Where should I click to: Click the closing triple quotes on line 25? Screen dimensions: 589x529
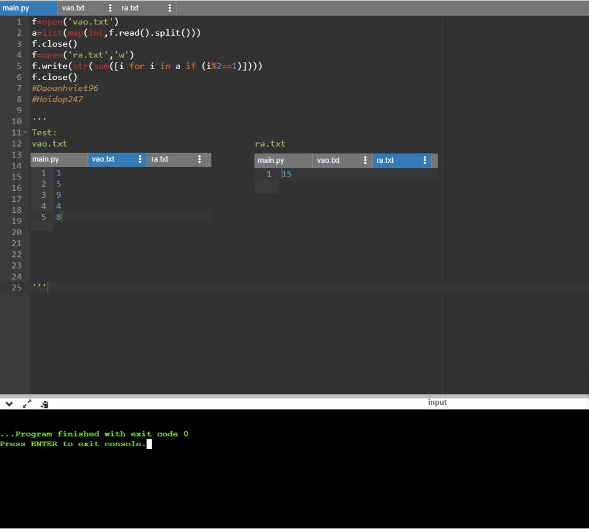[x=39, y=286]
